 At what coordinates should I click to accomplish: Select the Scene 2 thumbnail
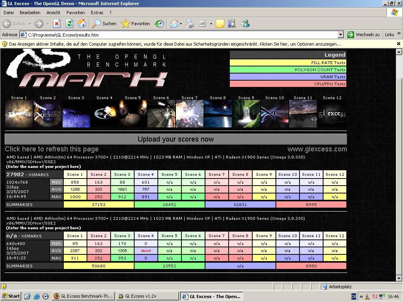(48, 114)
